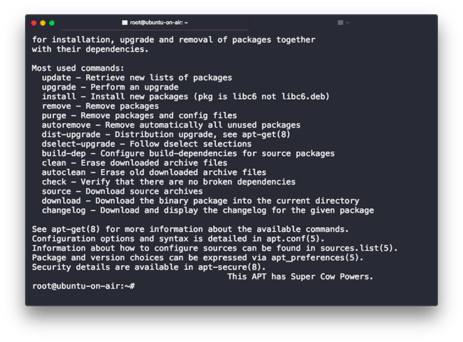Click the terminal icon in active tab

tap(125, 23)
